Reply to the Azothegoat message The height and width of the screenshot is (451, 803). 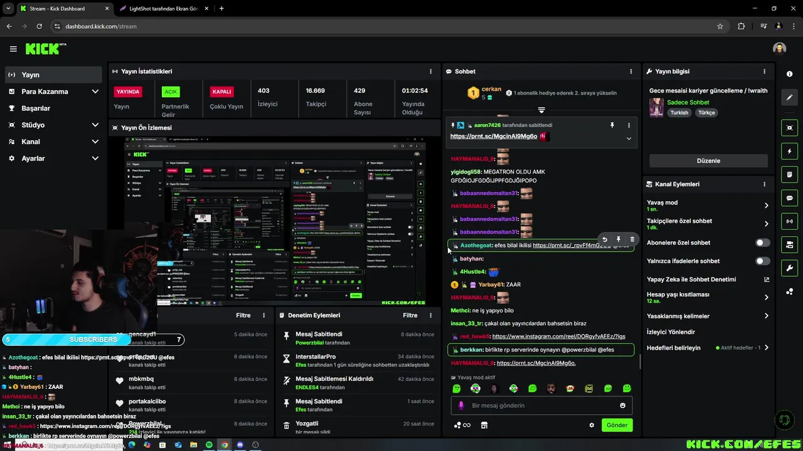pos(605,239)
